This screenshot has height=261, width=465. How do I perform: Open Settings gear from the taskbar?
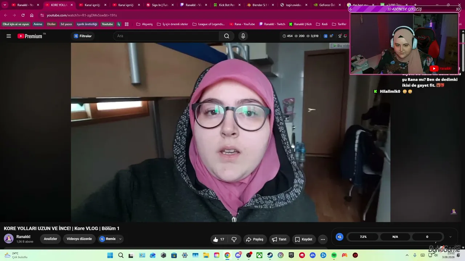tap(185, 255)
